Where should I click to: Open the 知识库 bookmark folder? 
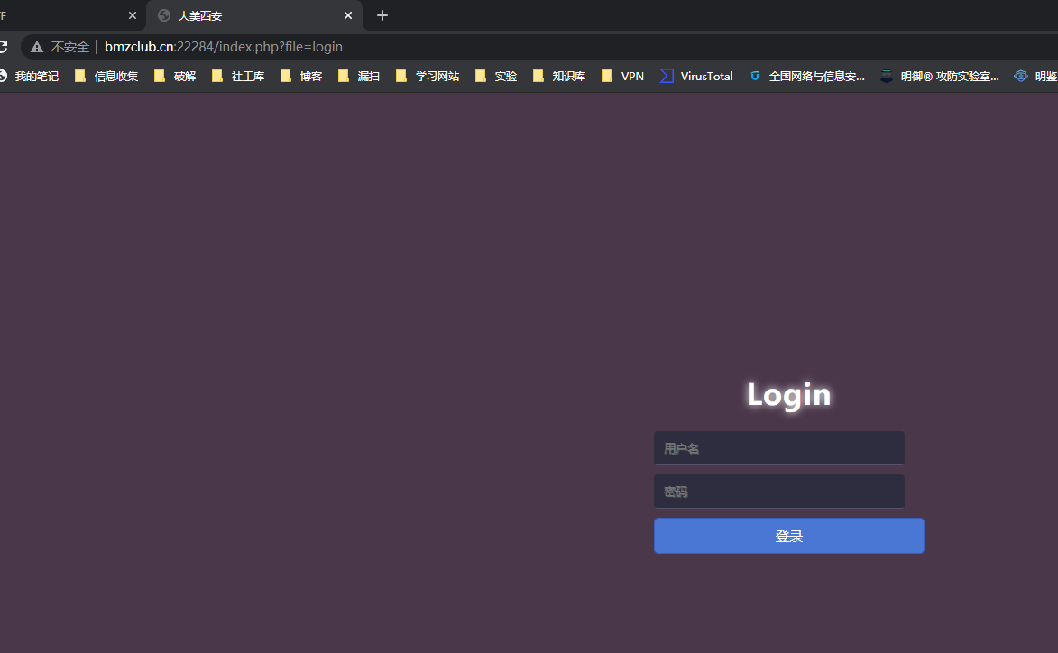(558, 77)
